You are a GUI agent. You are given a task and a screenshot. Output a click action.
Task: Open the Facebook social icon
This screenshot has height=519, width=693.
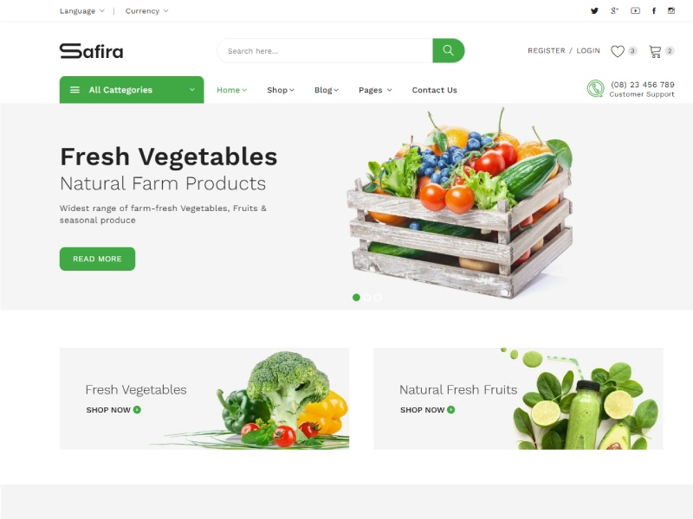tap(654, 10)
